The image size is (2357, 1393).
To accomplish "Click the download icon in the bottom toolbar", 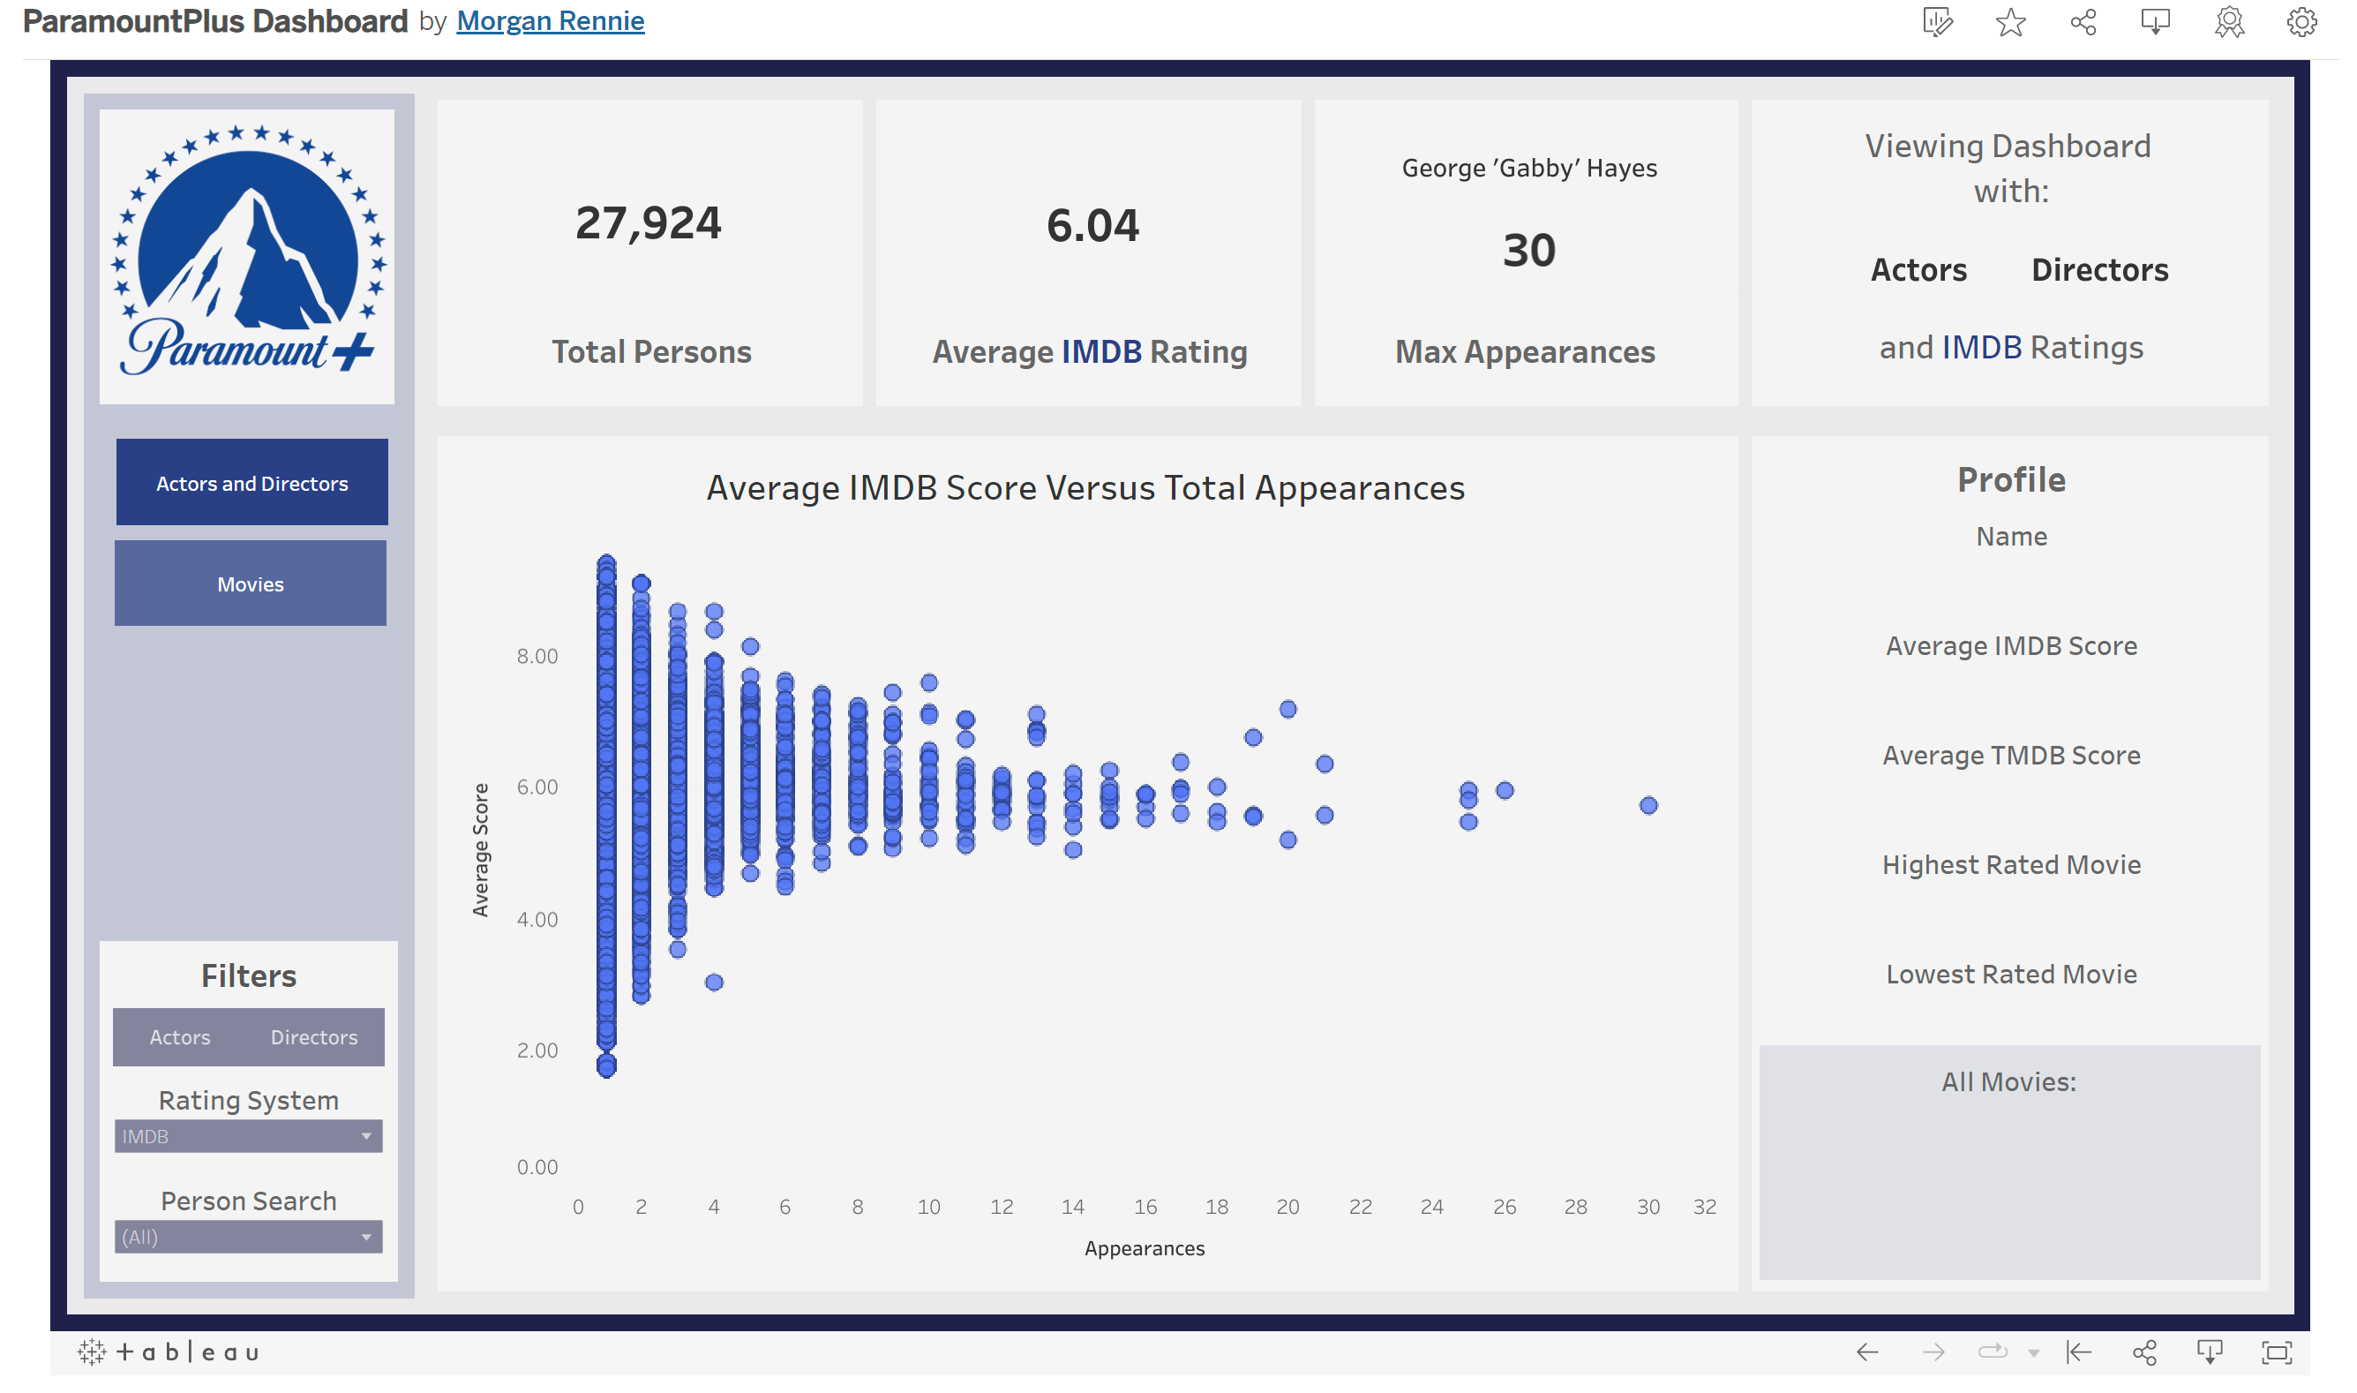I will pyautogui.click(x=2210, y=1352).
